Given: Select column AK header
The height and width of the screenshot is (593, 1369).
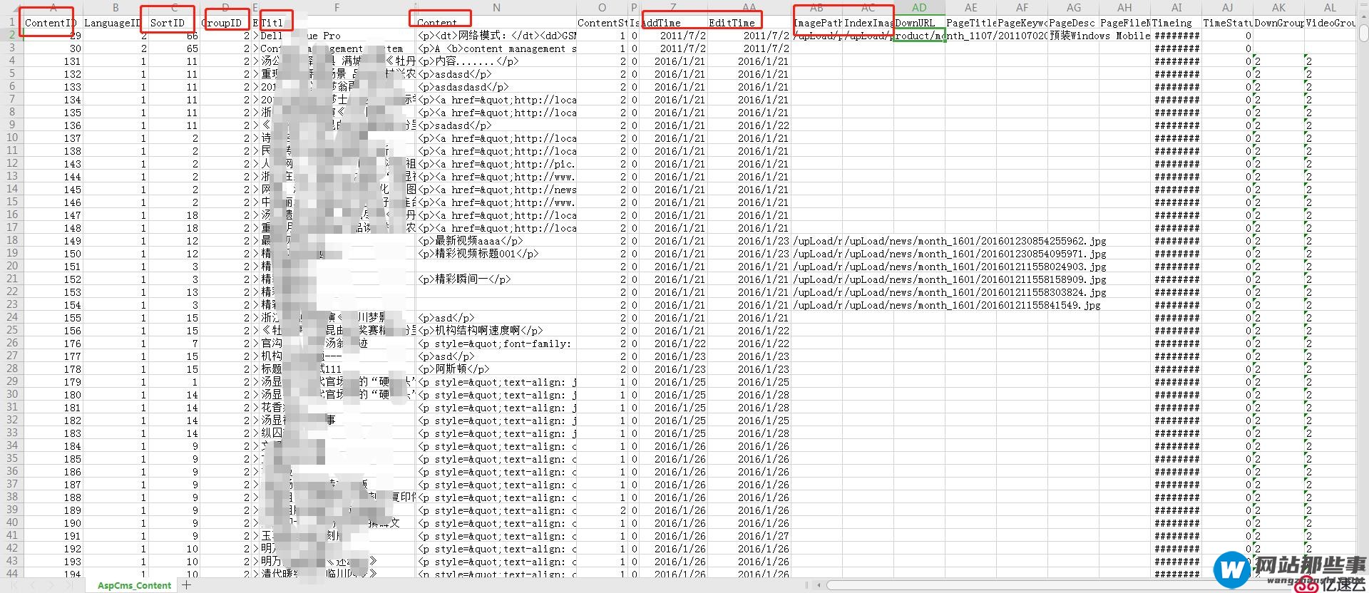Looking at the screenshot, I should click(x=1278, y=7).
